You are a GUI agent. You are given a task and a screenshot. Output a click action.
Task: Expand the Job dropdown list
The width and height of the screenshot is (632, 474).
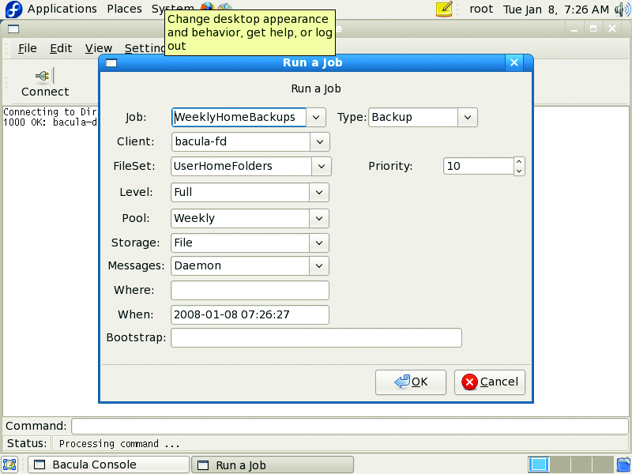pos(316,117)
